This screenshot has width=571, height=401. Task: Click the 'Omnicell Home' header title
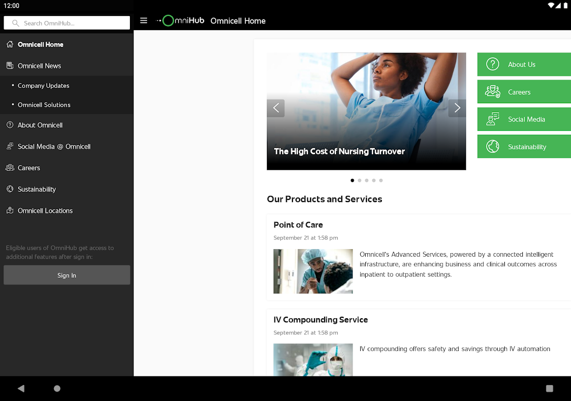click(238, 21)
